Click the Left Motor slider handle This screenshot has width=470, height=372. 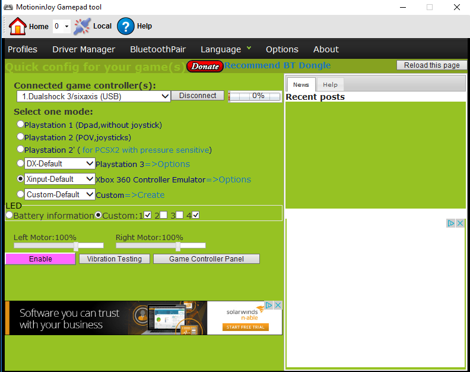pos(76,246)
